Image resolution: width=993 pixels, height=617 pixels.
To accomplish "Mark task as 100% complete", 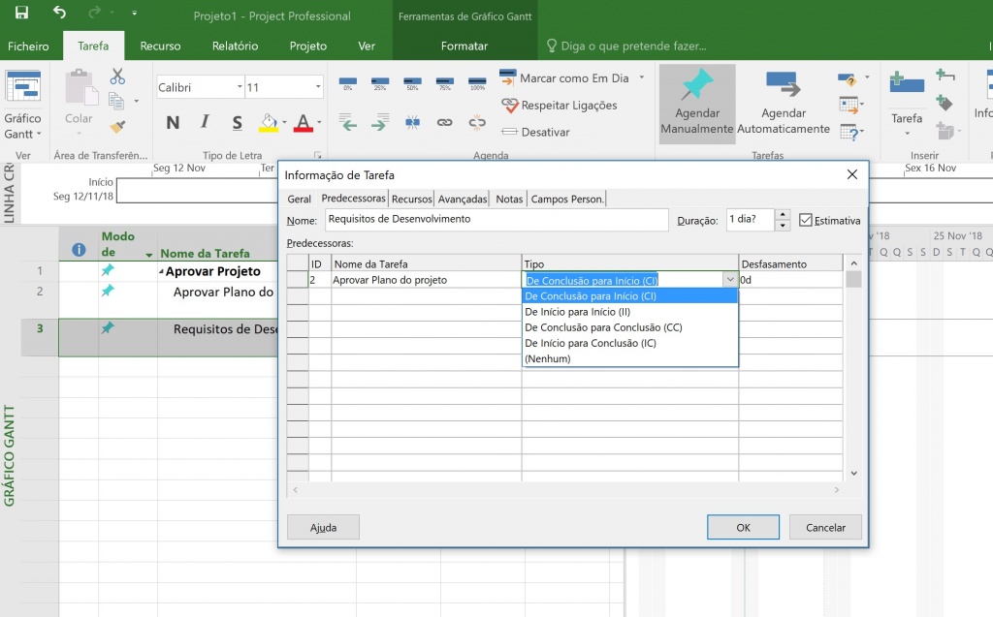I will pyautogui.click(x=477, y=82).
